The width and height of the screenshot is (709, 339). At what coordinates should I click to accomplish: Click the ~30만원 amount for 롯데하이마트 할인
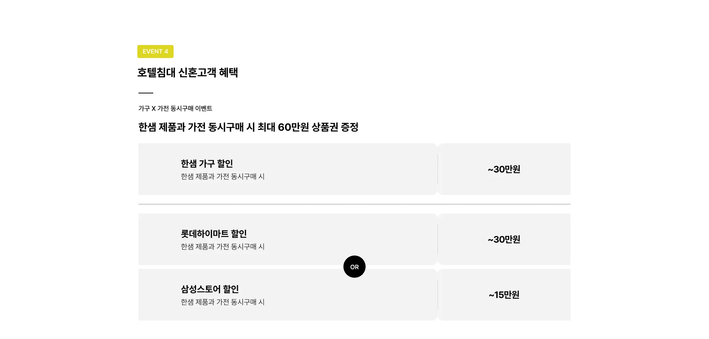[x=504, y=239]
